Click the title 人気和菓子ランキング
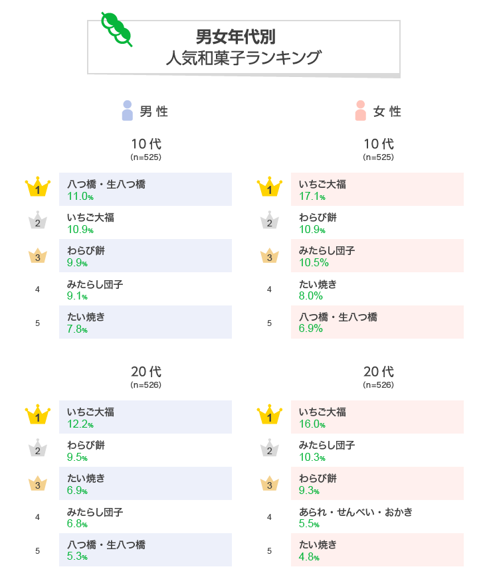Image resolution: width=491 pixels, height=581 pixels. pos(243,58)
